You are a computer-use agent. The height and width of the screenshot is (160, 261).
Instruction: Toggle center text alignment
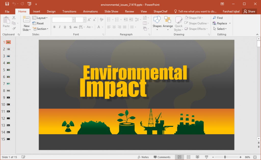tap(114, 27)
